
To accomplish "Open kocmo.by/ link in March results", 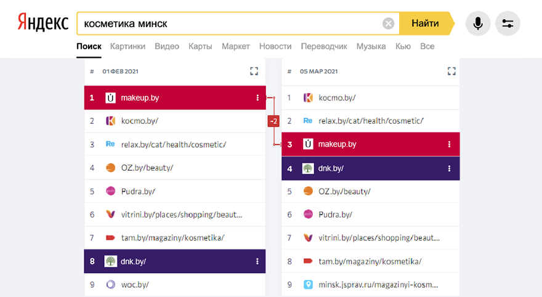I will [337, 97].
